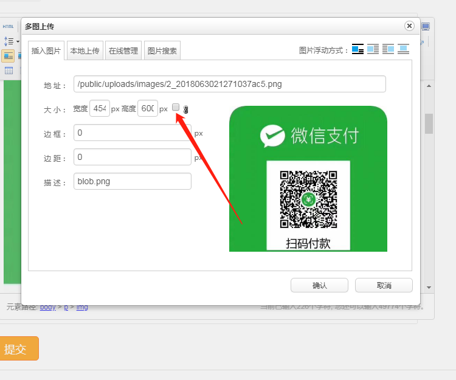Screen dimensions: 456x380
Task: Open the HTML source toolbar icon
Action: coord(8,27)
